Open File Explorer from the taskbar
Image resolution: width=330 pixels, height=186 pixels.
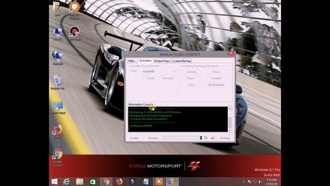[x=79, y=181]
